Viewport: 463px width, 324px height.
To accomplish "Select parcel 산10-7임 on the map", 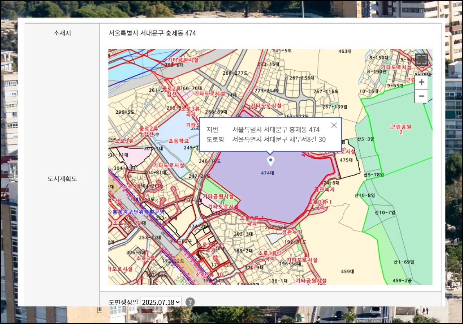I will click(x=386, y=213).
